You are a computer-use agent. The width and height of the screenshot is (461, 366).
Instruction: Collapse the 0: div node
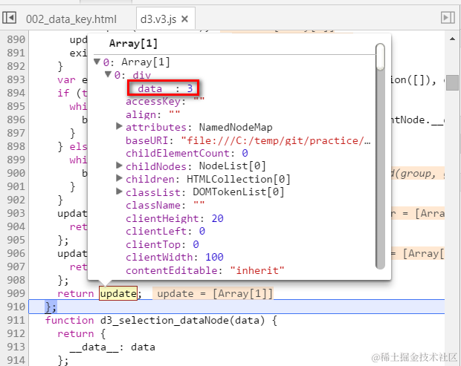109,74
